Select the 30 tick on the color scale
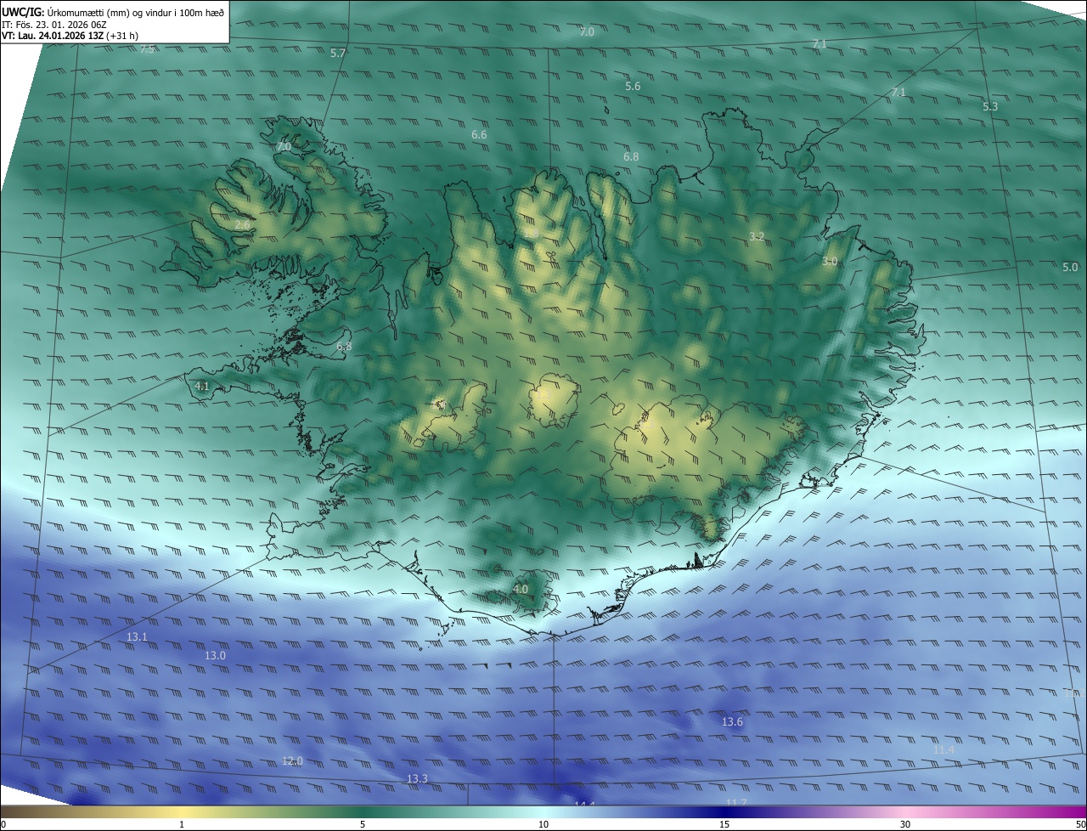This screenshot has height=831, width=1087. point(905,825)
